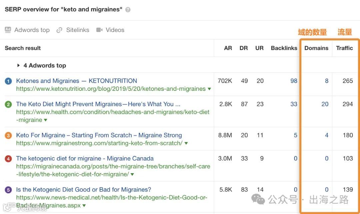Click the green rank 2 badge
The image size is (360, 214).
9,104
